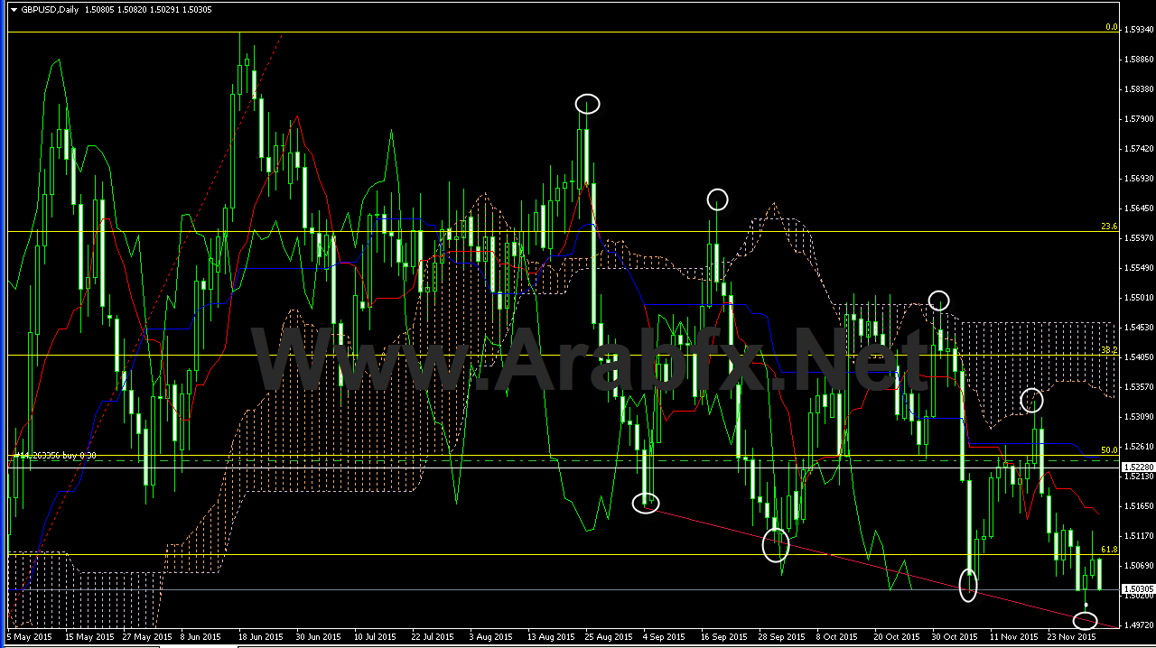The image size is (1156, 648).
Task: Click the 30 Oct 2015 date label
Action: tap(954, 637)
